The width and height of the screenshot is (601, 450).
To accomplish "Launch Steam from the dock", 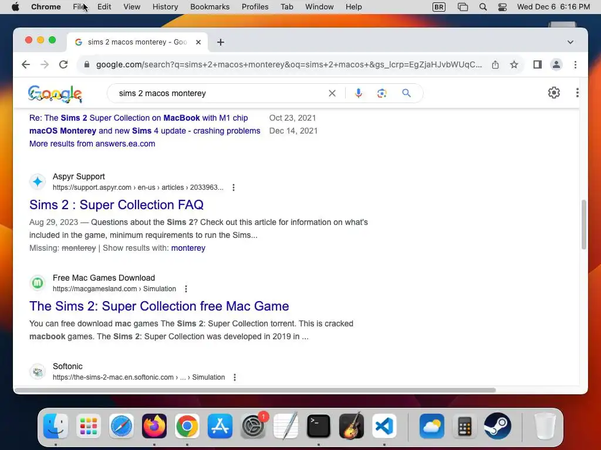I will [498, 426].
